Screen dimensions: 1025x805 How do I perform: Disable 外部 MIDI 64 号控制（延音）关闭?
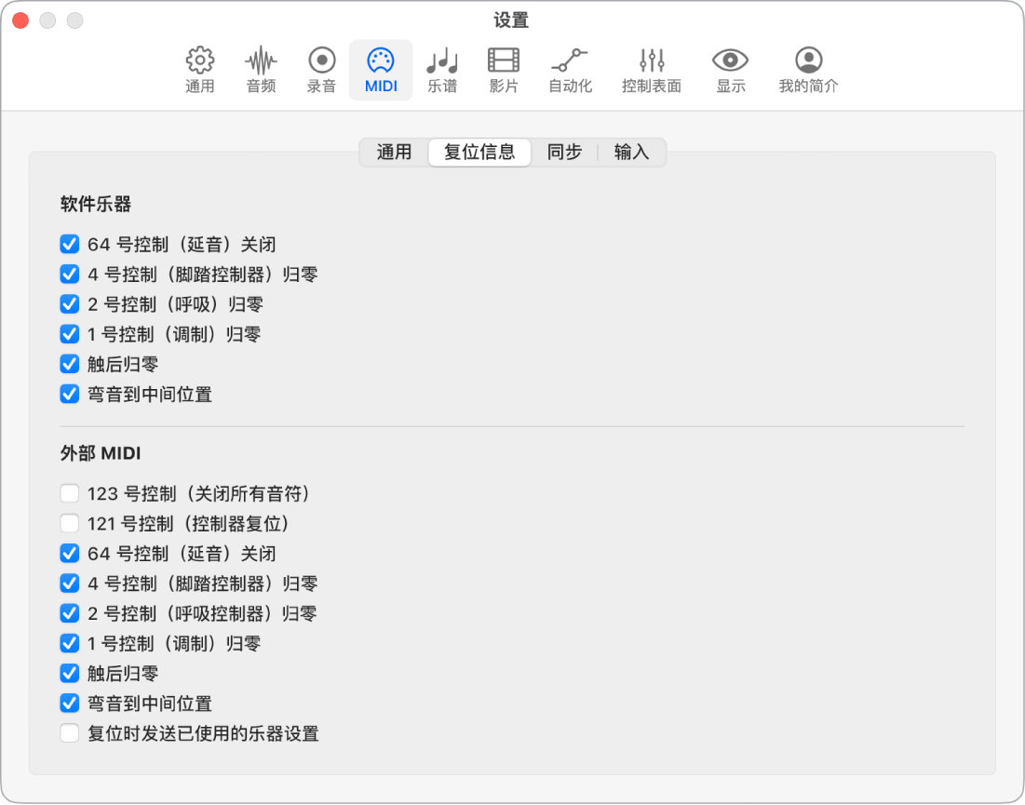(69, 553)
